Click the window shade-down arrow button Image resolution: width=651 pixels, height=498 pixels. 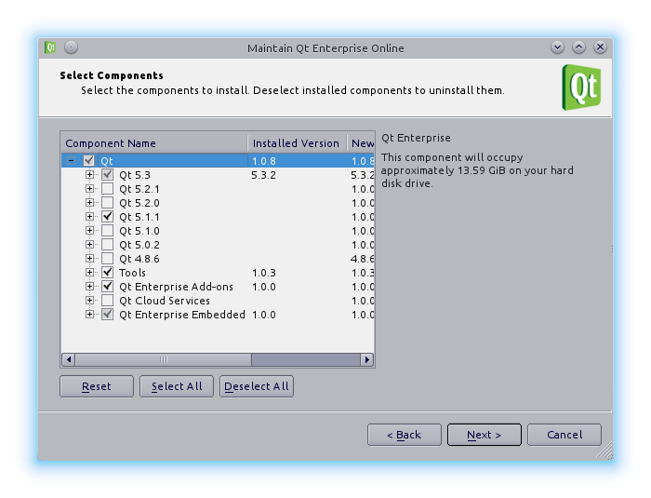(x=557, y=47)
